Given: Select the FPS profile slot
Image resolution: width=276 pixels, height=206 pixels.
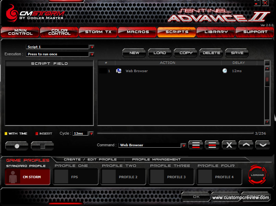Looking at the screenshot, I should (x=76, y=177).
